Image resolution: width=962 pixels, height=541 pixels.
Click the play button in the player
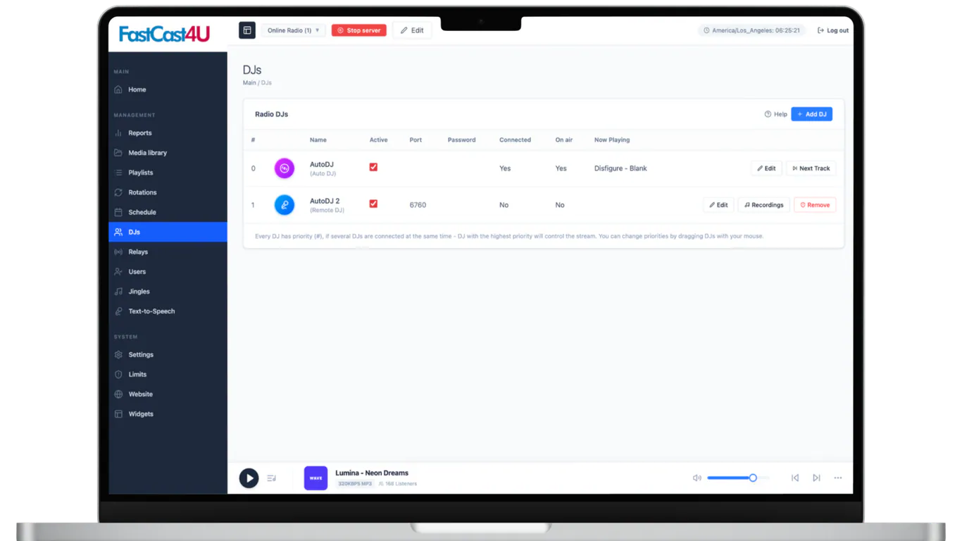pos(249,478)
